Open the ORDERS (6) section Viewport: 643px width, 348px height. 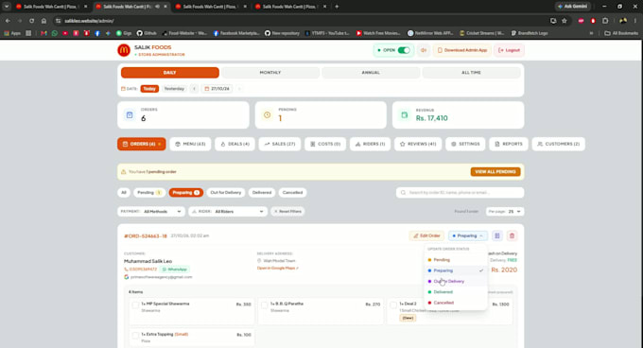(142, 144)
